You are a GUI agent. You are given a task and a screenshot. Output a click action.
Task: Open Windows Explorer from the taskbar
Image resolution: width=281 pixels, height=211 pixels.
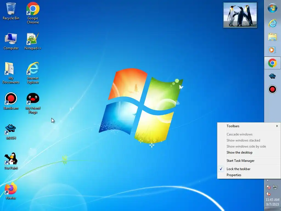pyautogui.click(x=272, y=37)
